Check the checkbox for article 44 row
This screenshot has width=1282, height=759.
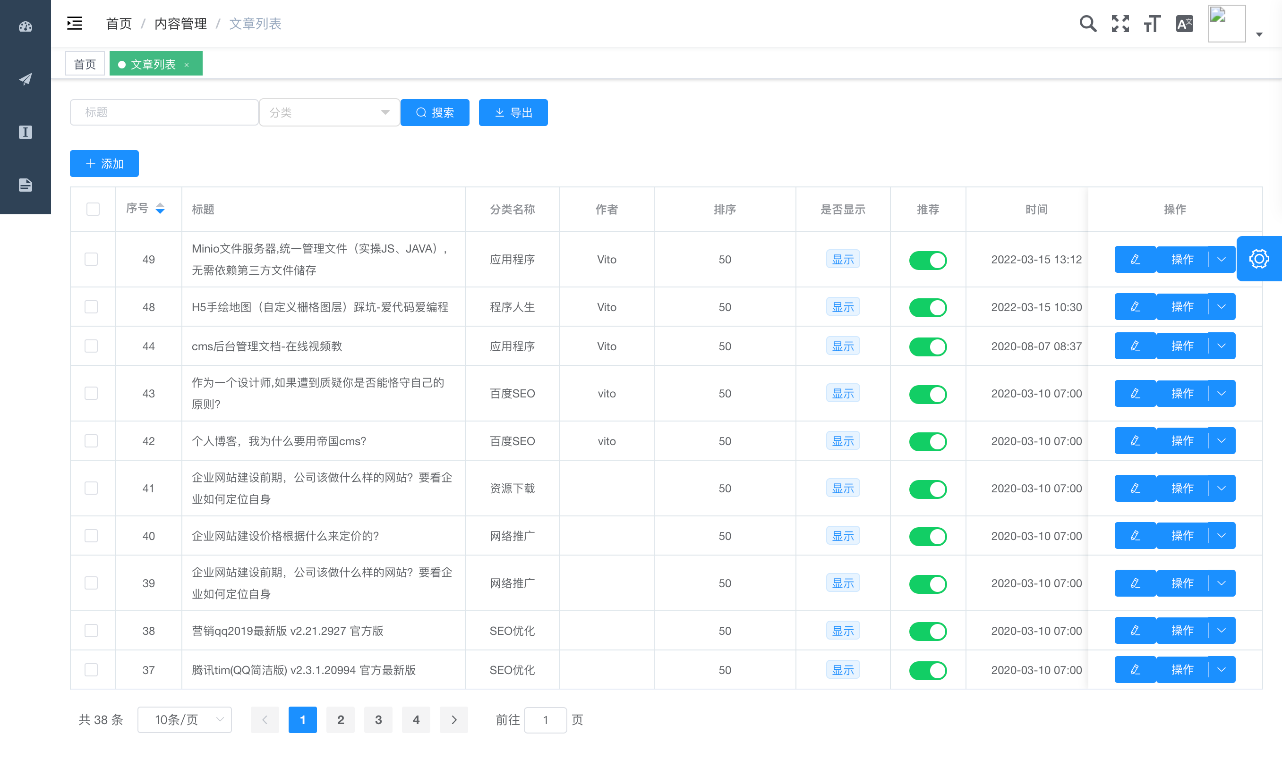(x=91, y=346)
